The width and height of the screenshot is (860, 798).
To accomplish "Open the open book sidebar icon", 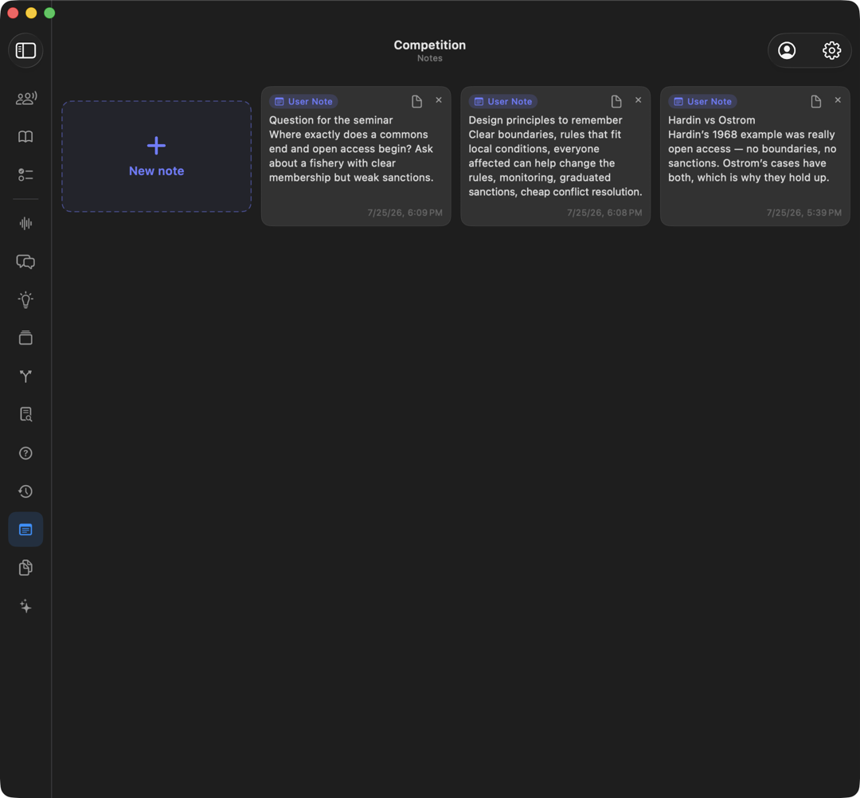I will pos(25,136).
